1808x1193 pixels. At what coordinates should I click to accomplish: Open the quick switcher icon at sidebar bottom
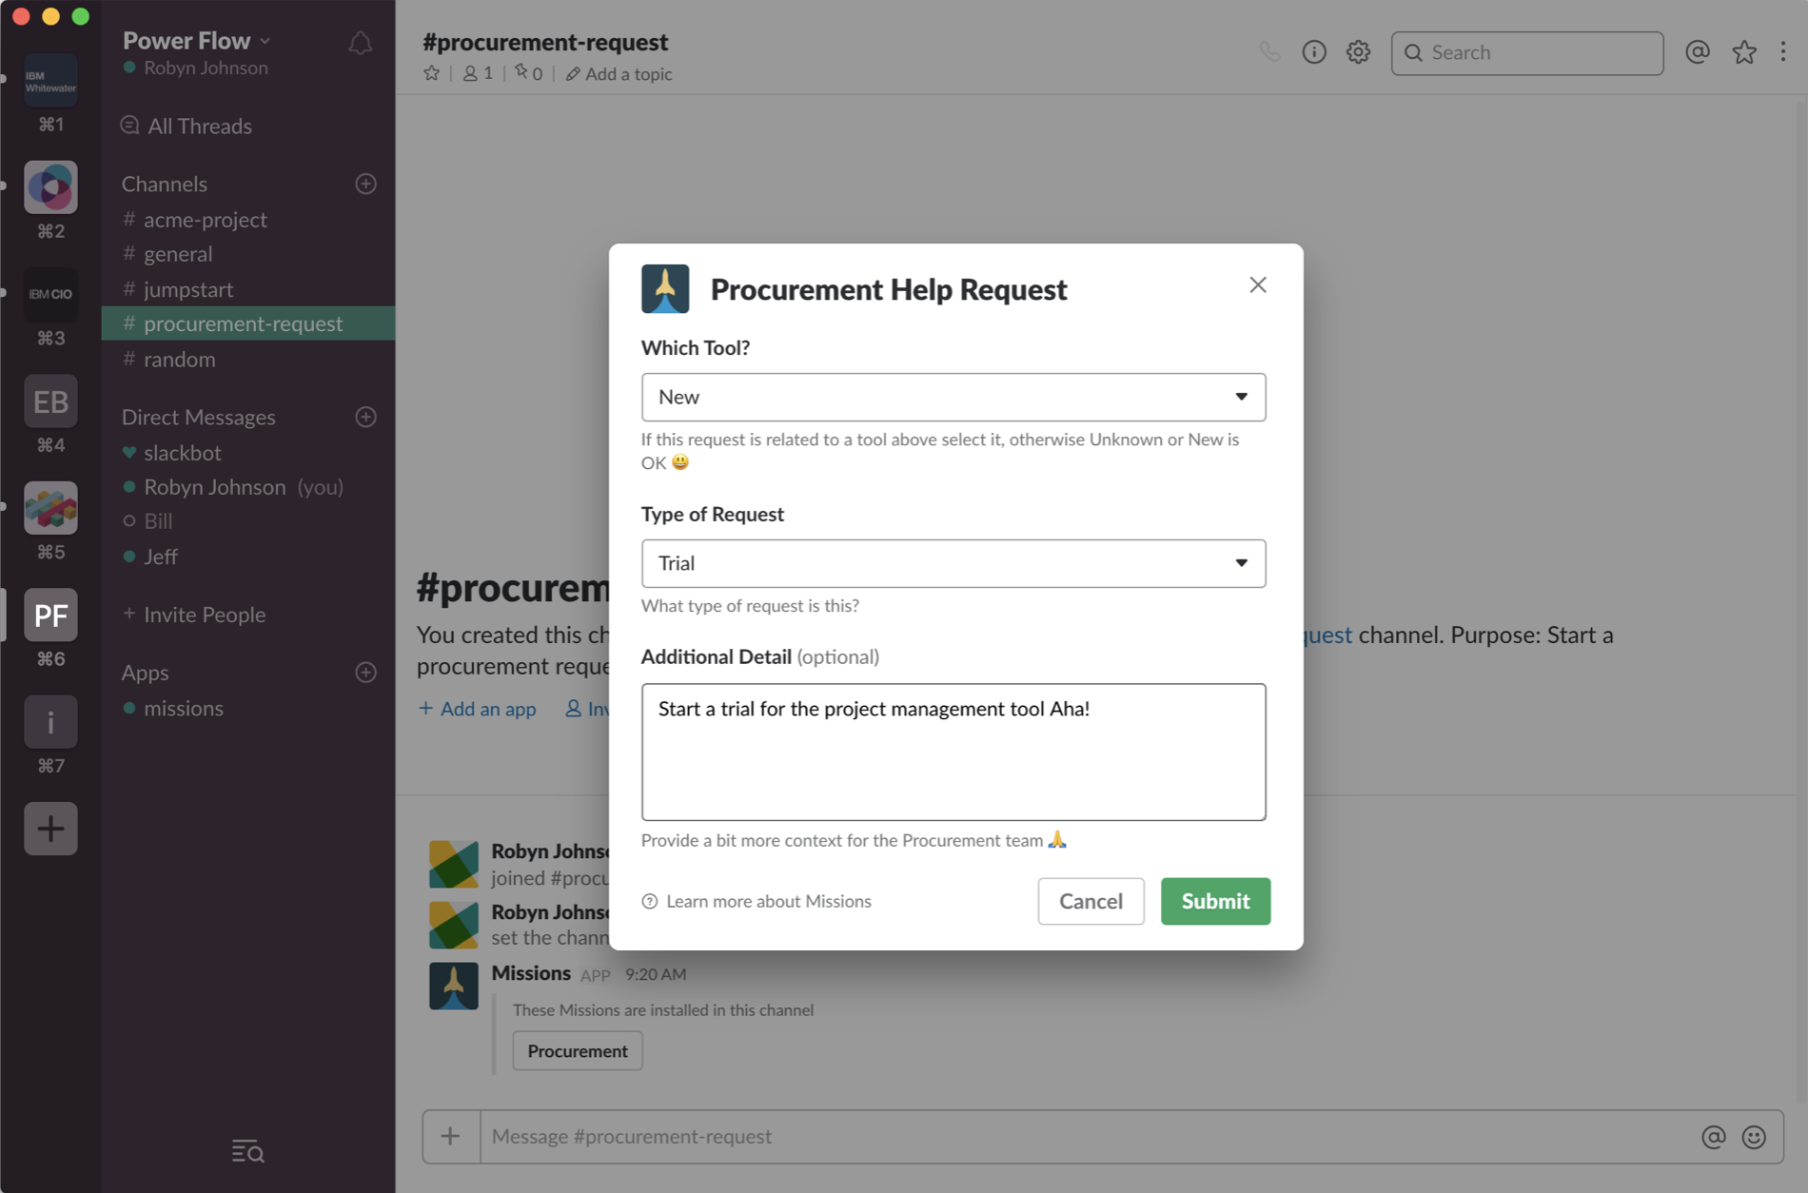(x=247, y=1151)
